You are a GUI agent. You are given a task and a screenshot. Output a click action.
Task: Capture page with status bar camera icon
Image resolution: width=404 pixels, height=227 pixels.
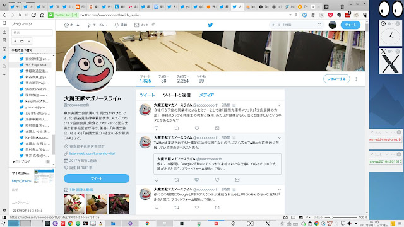point(285,218)
